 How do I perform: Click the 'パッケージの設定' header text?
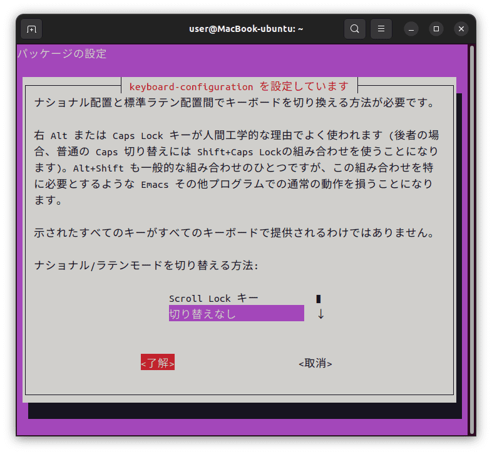[62, 54]
